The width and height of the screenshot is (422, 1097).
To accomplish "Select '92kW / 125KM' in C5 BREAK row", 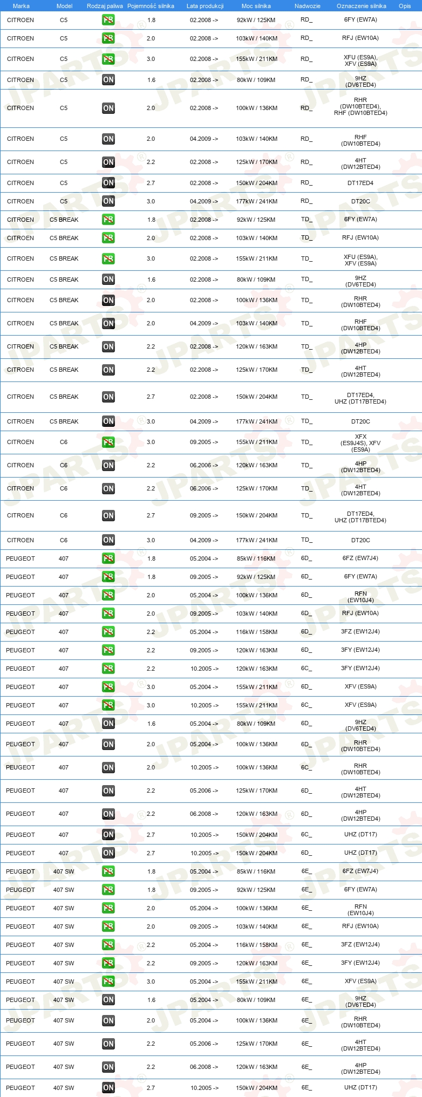I will coord(256,220).
